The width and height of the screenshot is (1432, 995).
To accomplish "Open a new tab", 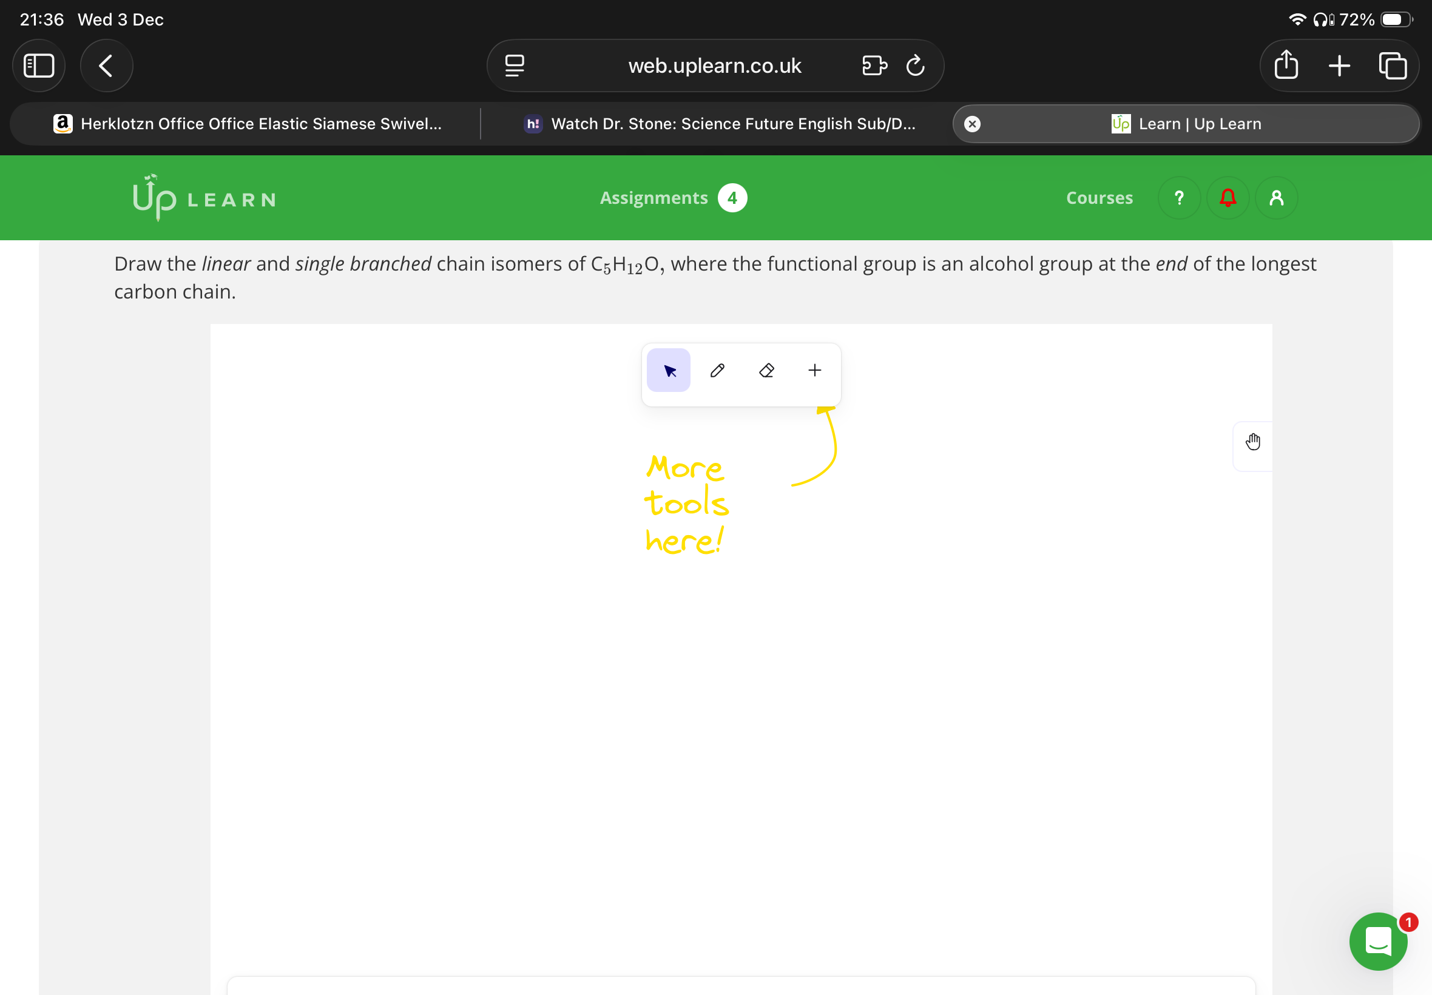I will tap(1339, 66).
